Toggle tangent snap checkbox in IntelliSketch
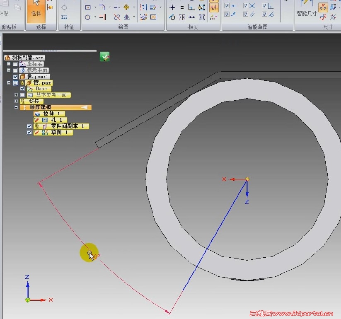The image size is (341, 319). pos(264,15)
